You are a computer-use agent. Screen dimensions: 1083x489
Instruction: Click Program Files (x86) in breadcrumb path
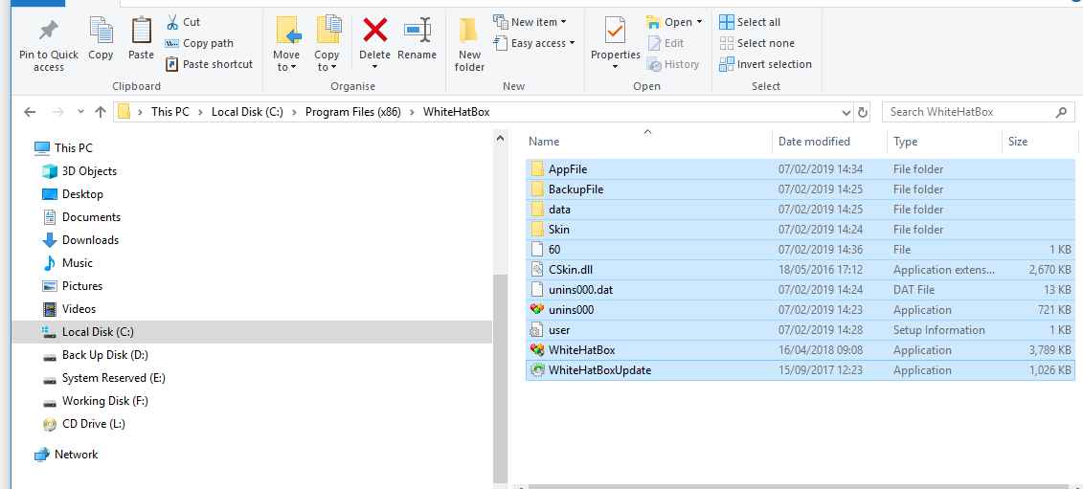click(x=352, y=112)
